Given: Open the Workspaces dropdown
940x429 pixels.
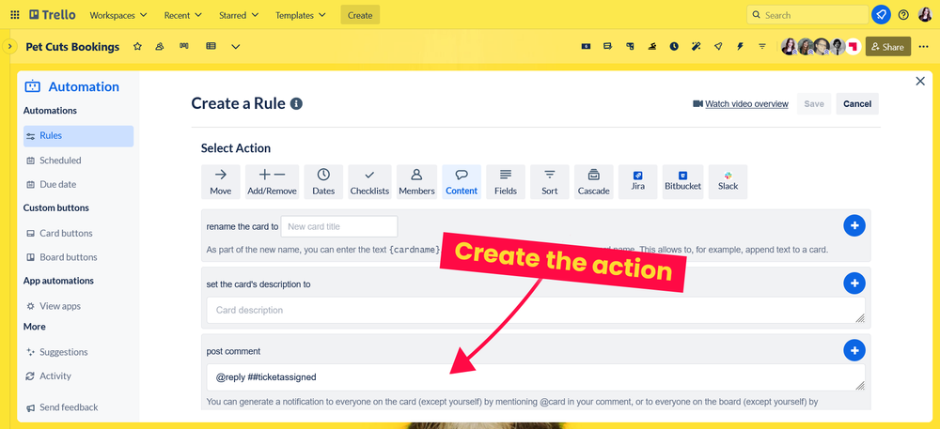Looking at the screenshot, I should point(118,15).
